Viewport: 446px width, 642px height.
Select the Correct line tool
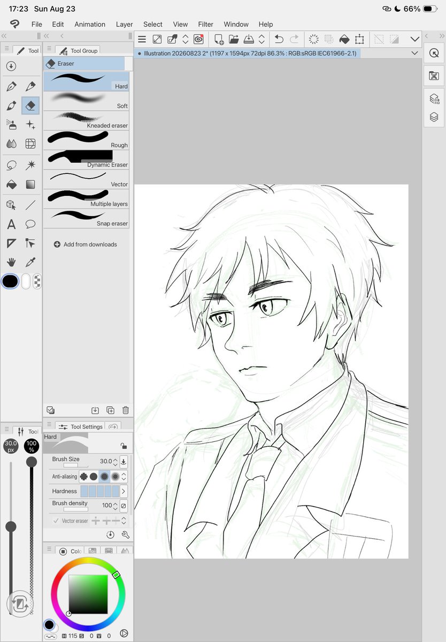[30, 243]
